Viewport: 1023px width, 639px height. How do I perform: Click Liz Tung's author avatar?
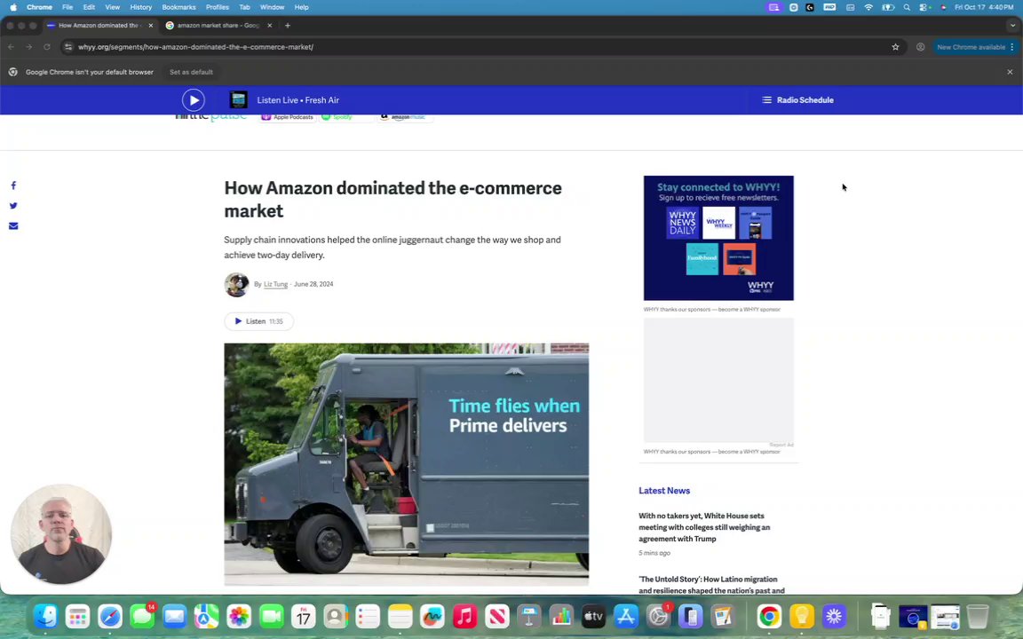coord(236,284)
